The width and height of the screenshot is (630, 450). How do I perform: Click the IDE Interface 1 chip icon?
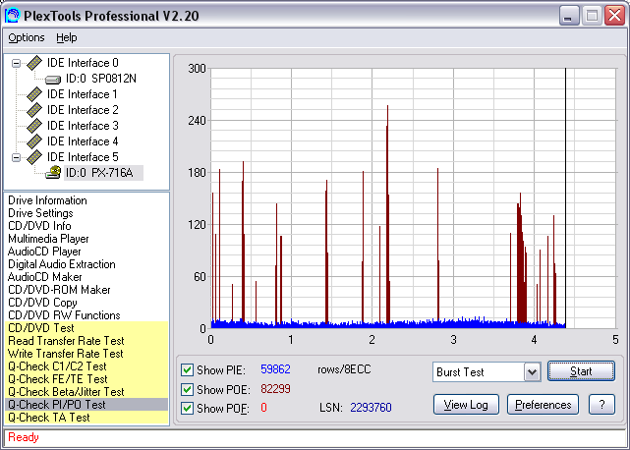(34, 94)
